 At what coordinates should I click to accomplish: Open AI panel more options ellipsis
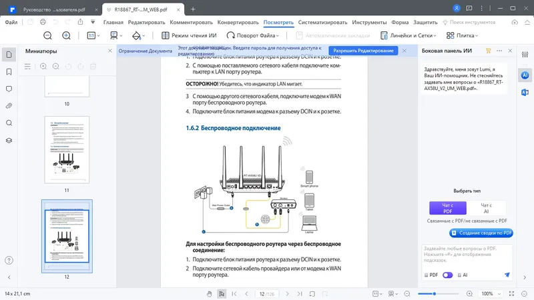click(499, 51)
